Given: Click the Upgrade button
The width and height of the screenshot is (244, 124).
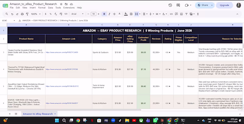Looking at the screenshot, I should [x=224, y=5].
